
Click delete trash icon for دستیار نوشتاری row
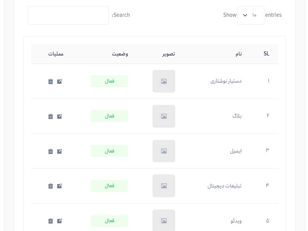[51, 81]
